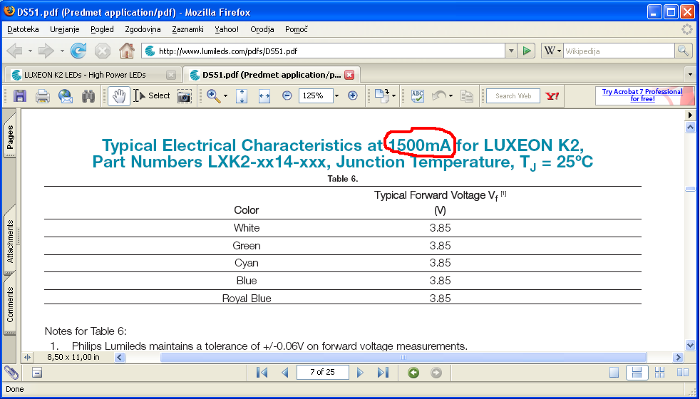Switch to Single Page layout
This screenshot has width=700, height=399.
click(x=614, y=372)
